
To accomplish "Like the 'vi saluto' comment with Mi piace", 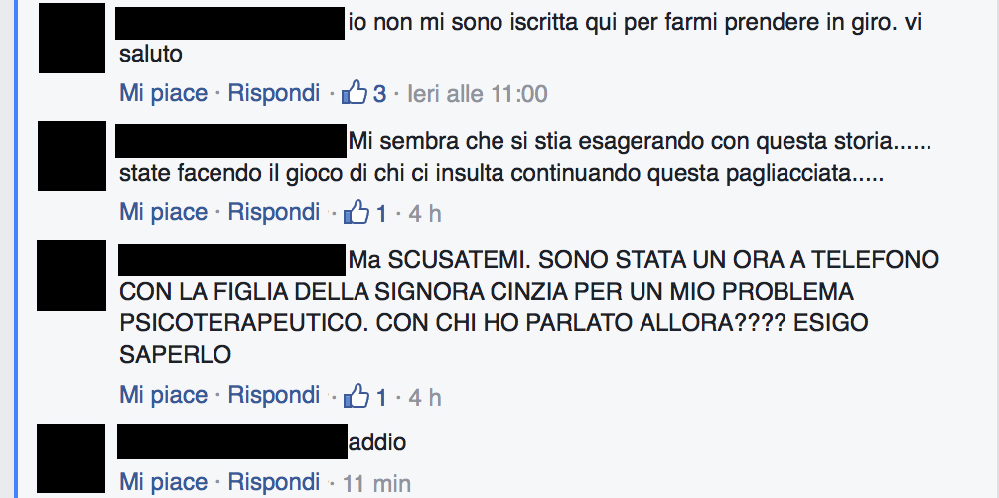I will [164, 93].
